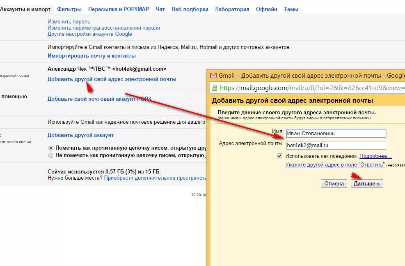Viewport: 405px width, 266px height.
Task: Click the Адрес электронной почты field
Action: point(336,145)
